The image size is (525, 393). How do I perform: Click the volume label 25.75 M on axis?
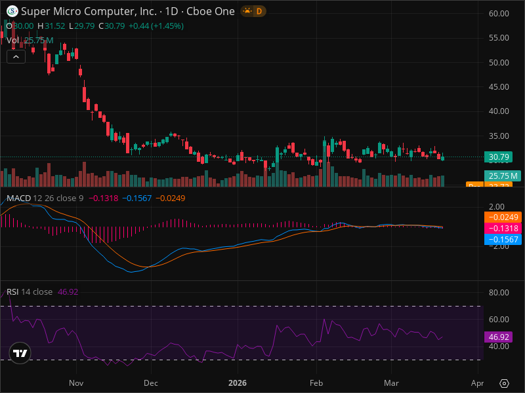pyautogui.click(x=503, y=176)
